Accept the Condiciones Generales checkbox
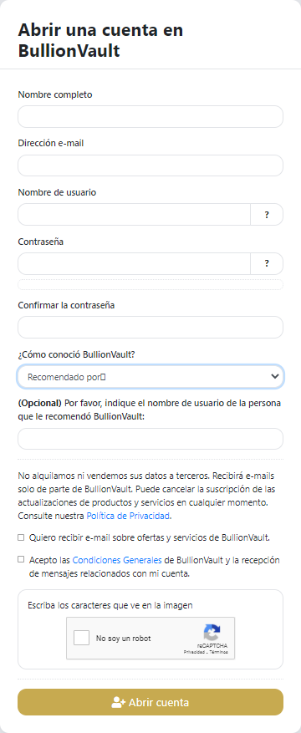Viewport: 301px width, 733px height. pos(21,559)
